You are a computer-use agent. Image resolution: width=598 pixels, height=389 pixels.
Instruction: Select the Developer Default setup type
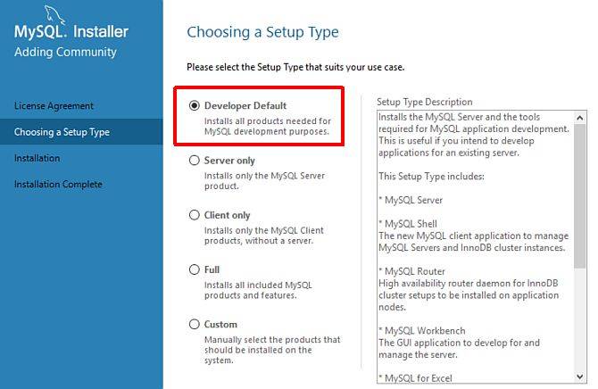[195, 105]
